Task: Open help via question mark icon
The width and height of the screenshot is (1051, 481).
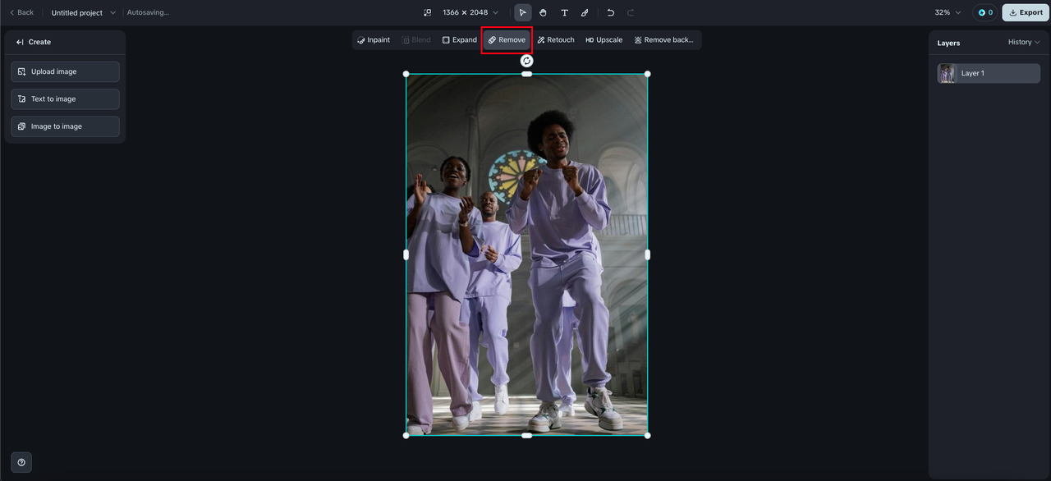Action: tap(21, 462)
